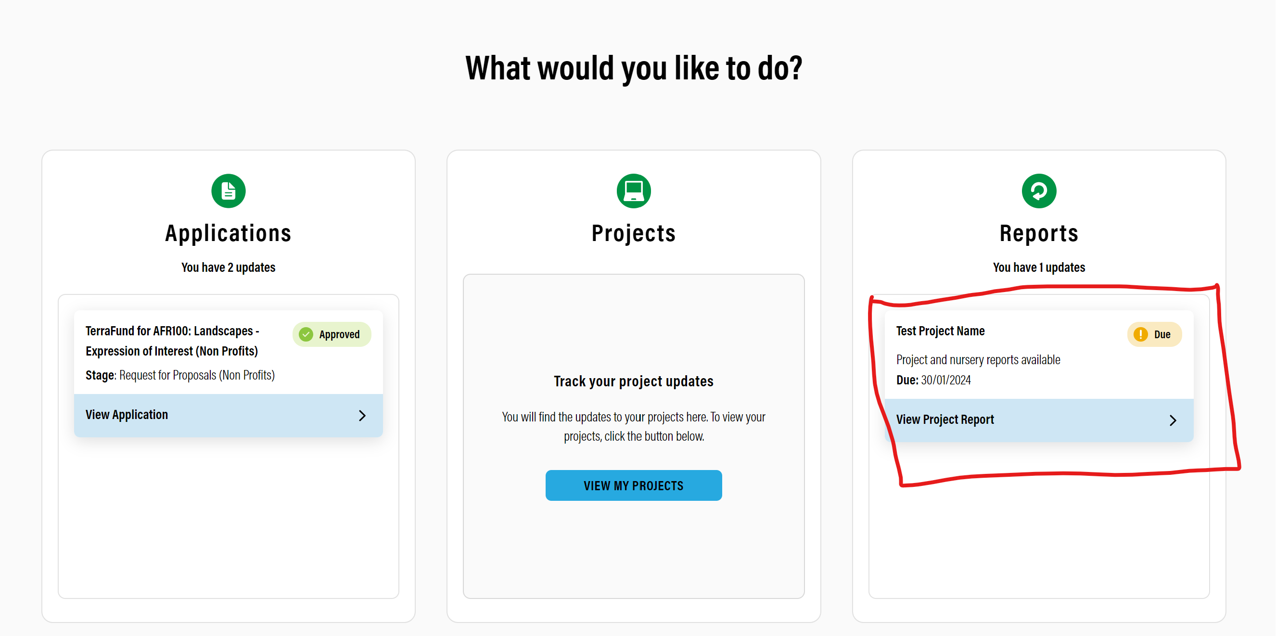Viewport: 1276px width, 636px height.
Task: Click the Reports heading
Action: tap(1039, 233)
